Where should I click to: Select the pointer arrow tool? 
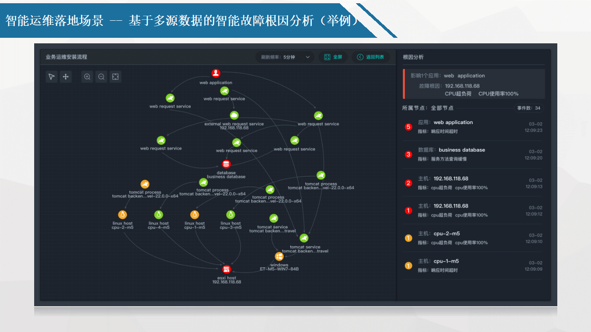[x=51, y=77]
